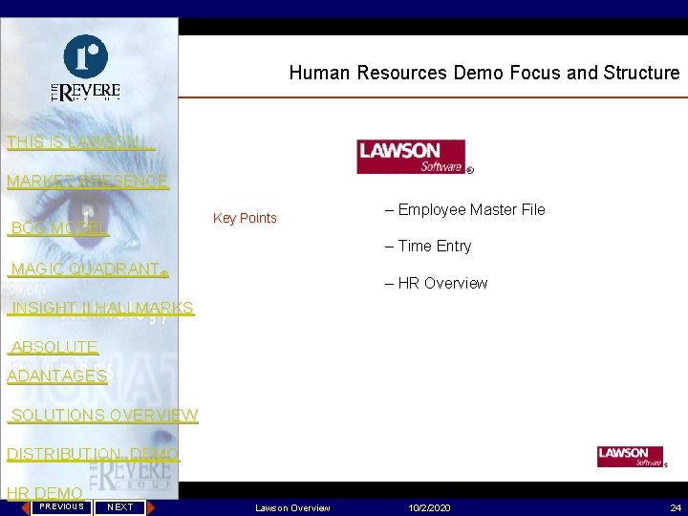
Task: Click the NEXT slide button
Action: tap(119, 506)
